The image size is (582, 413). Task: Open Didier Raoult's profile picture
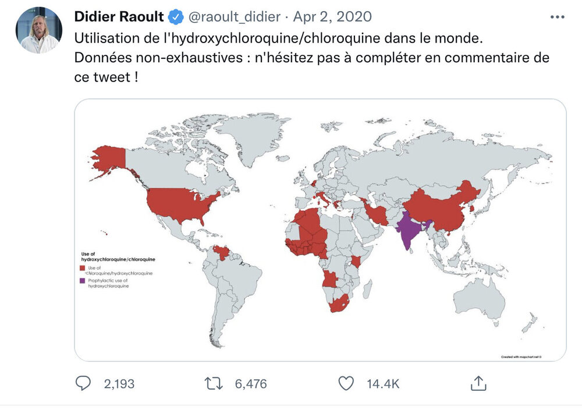pyautogui.click(x=39, y=30)
